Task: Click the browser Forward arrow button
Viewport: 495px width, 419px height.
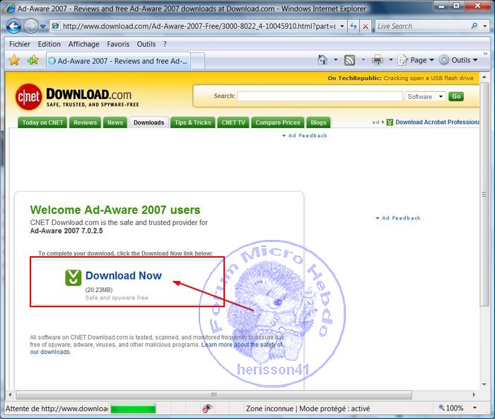Action: [30, 26]
